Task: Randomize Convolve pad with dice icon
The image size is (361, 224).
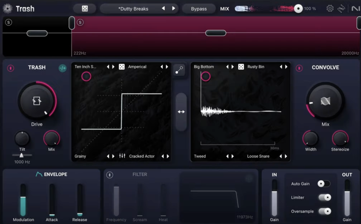Action: pos(241,67)
